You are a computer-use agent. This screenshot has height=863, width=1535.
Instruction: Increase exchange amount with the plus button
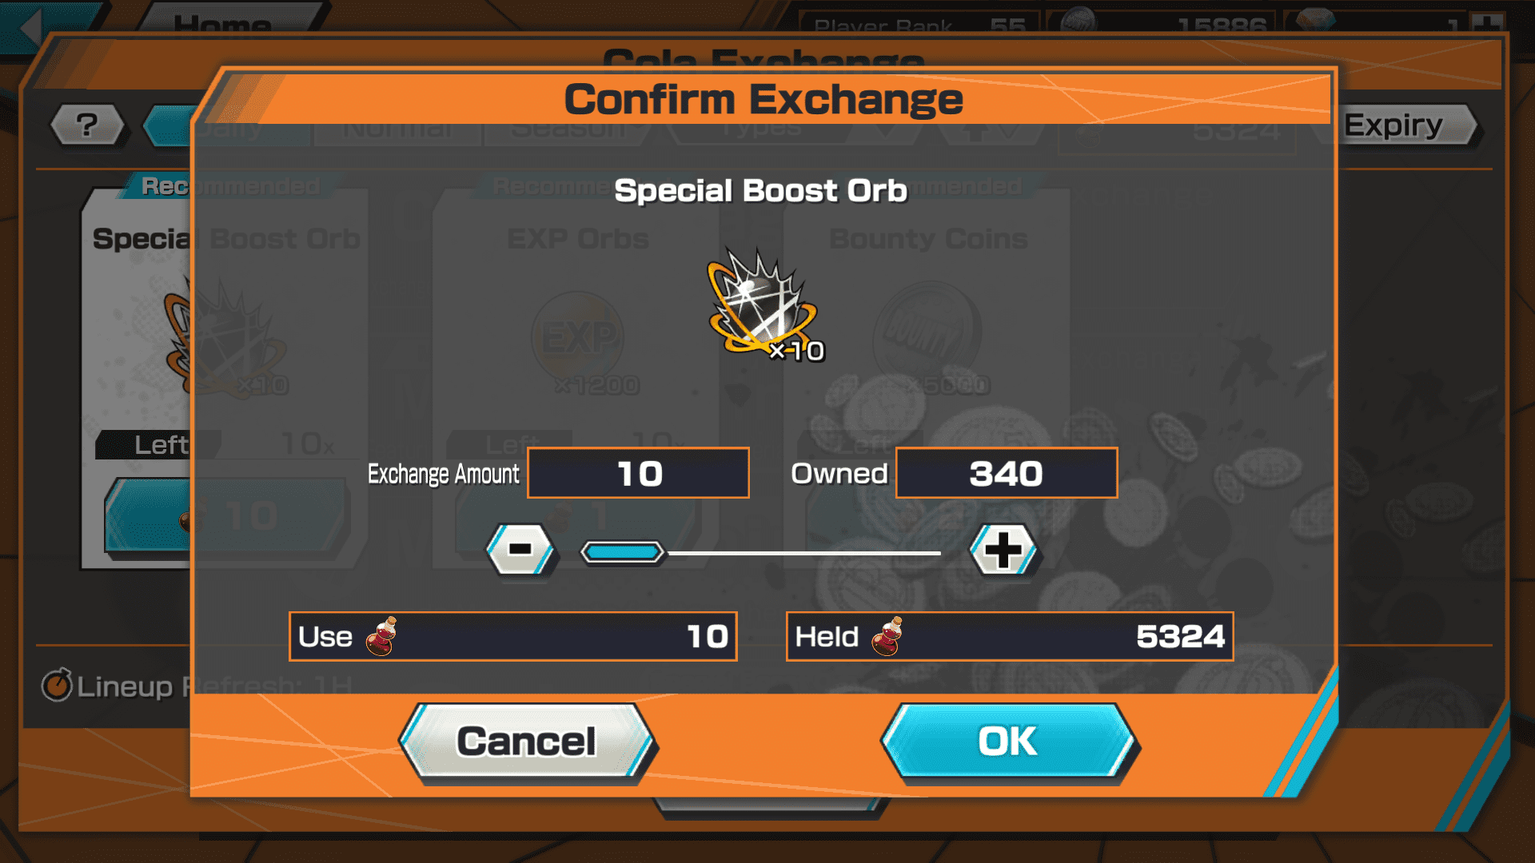coord(1003,550)
